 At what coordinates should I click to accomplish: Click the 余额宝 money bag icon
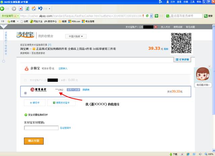pos(27,69)
